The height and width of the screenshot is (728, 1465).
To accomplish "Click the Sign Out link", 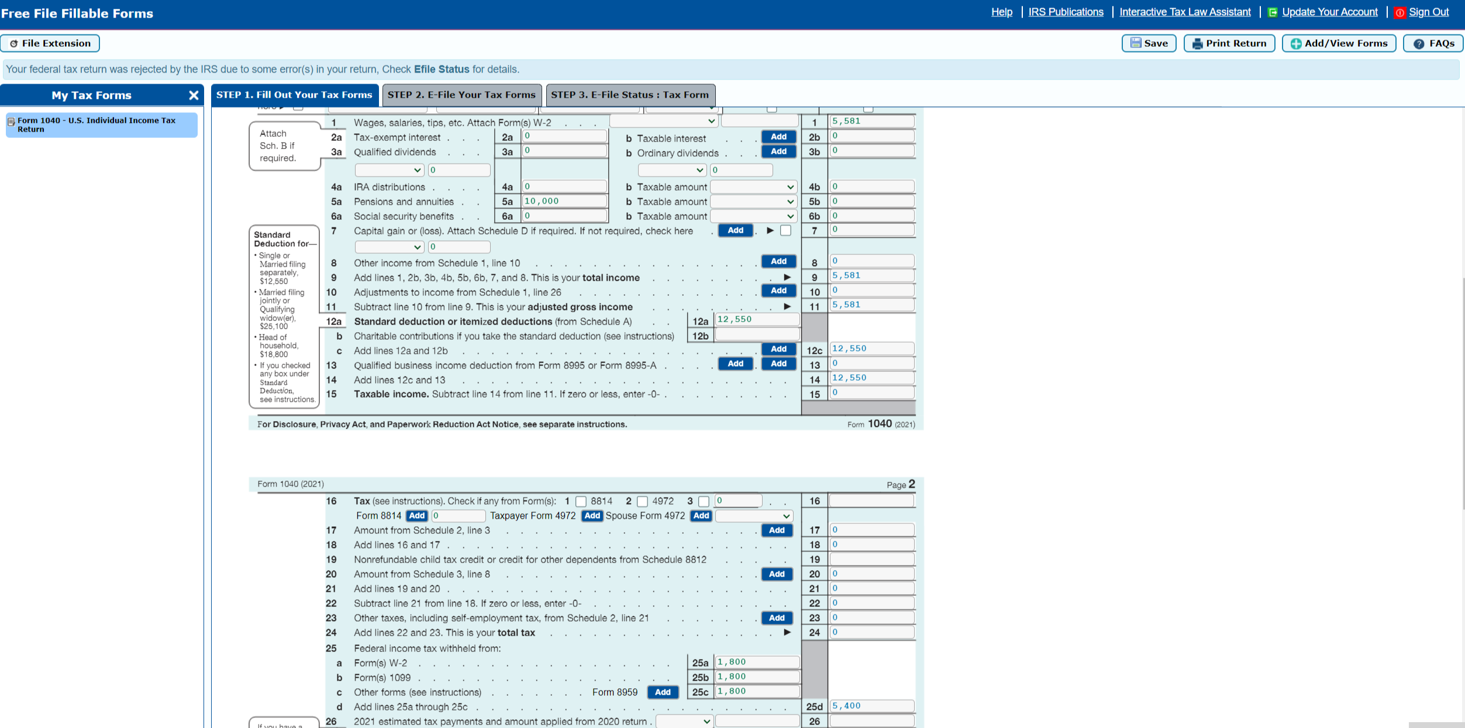I will [x=1428, y=12].
